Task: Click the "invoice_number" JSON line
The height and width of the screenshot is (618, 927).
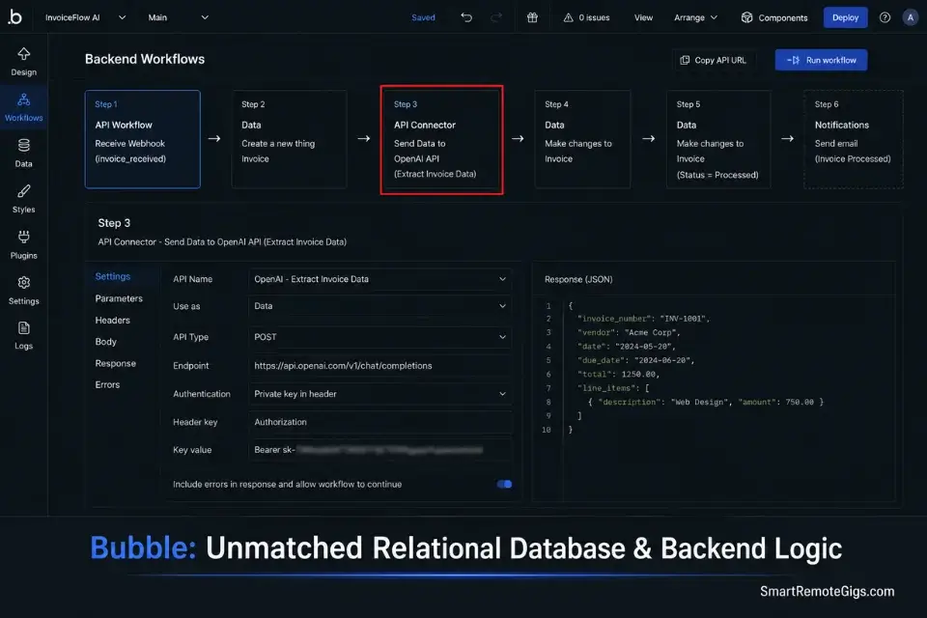Action: pyautogui.click(x=643, y=319)
